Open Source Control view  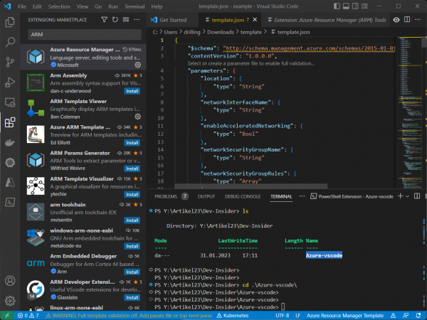click(x=10, y=62)
